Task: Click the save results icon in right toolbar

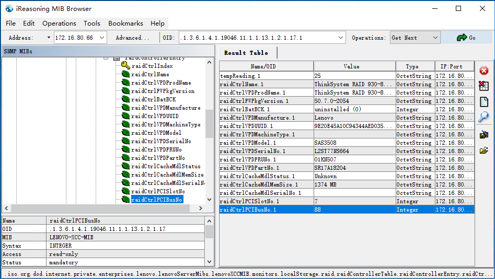Action: pyautogui.click(x=484, y=135)
